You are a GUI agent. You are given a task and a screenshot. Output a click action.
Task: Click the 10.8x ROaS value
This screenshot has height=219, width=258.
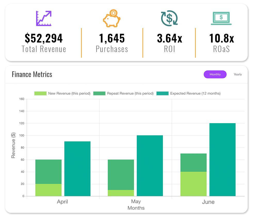(221, 38)
